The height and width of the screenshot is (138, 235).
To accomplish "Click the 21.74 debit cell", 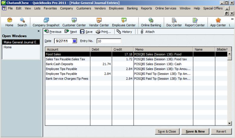I will (101, 64).
